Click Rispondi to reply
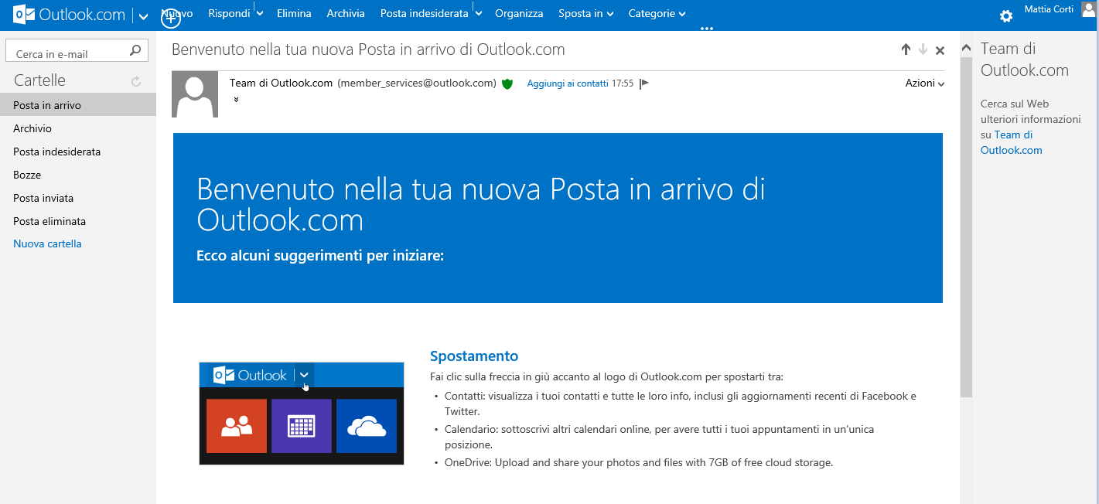The width and height of the screenshot is (1099, 504). (x=229, y=13)
